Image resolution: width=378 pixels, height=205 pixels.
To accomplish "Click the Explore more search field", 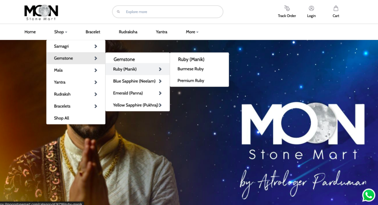I will [168, 11].
